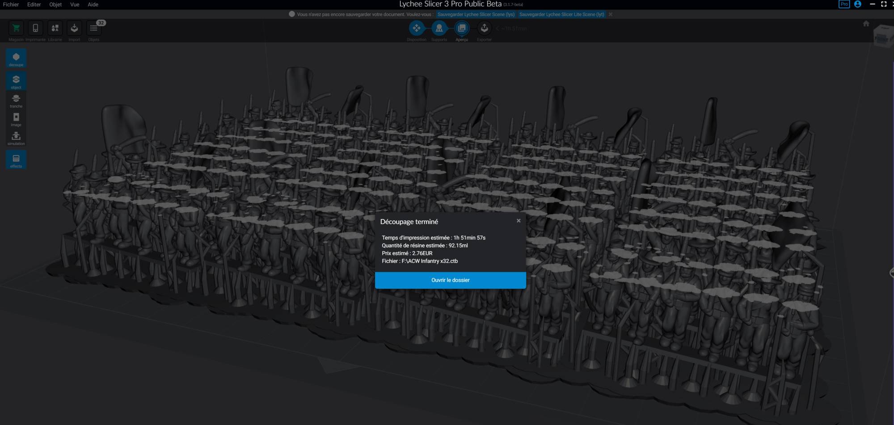Viewport: 894px width, 425px height.
Task: Switch to the Aperçu preview step
Action: 462,29
